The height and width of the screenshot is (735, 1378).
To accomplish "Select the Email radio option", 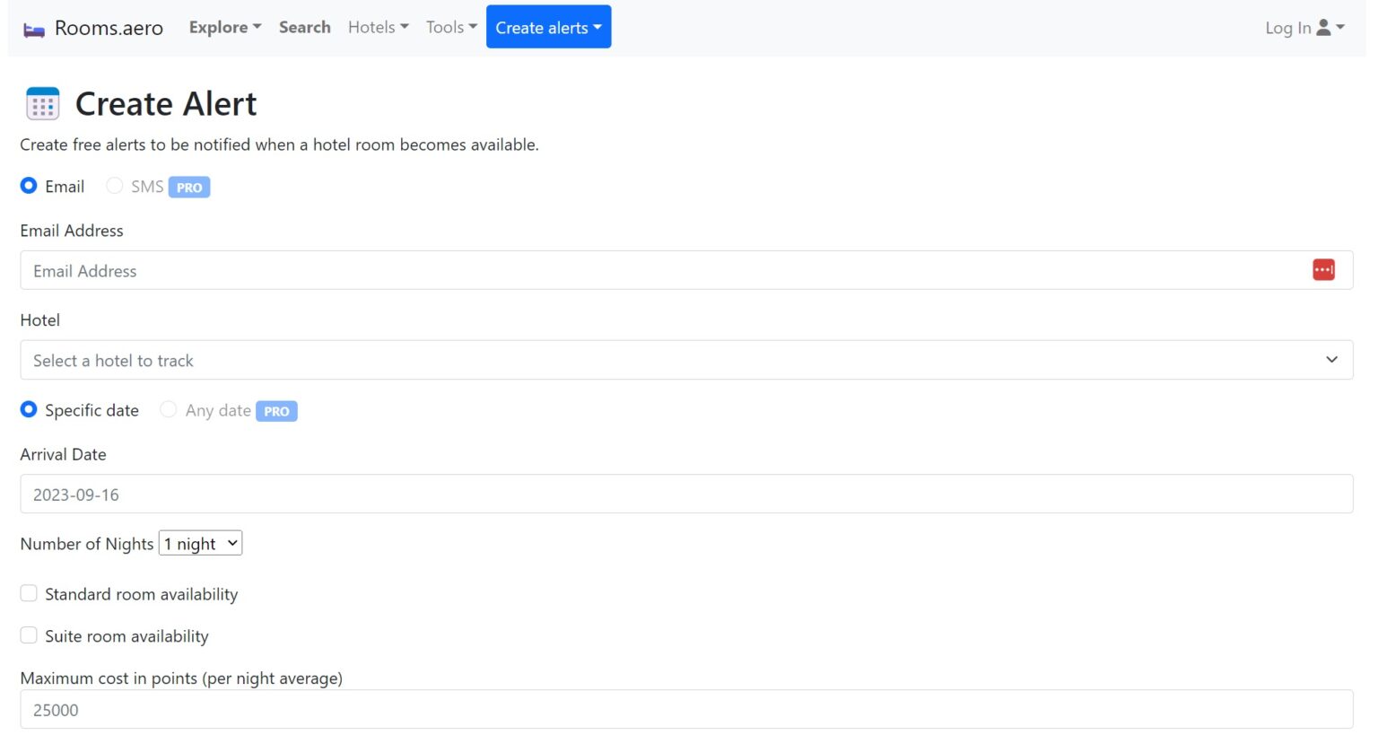I will click(x=29, y=186).
